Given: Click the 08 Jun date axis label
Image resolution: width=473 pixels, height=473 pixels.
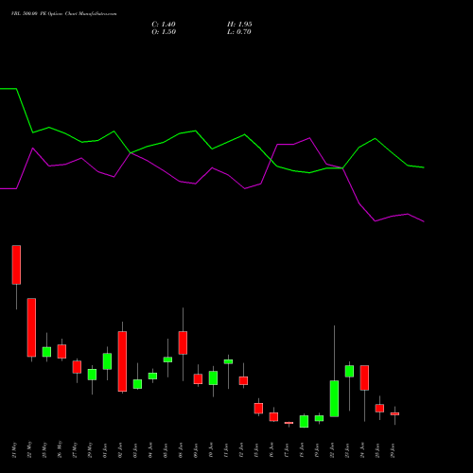Looking at the screenshot, I should click(181, 450).
